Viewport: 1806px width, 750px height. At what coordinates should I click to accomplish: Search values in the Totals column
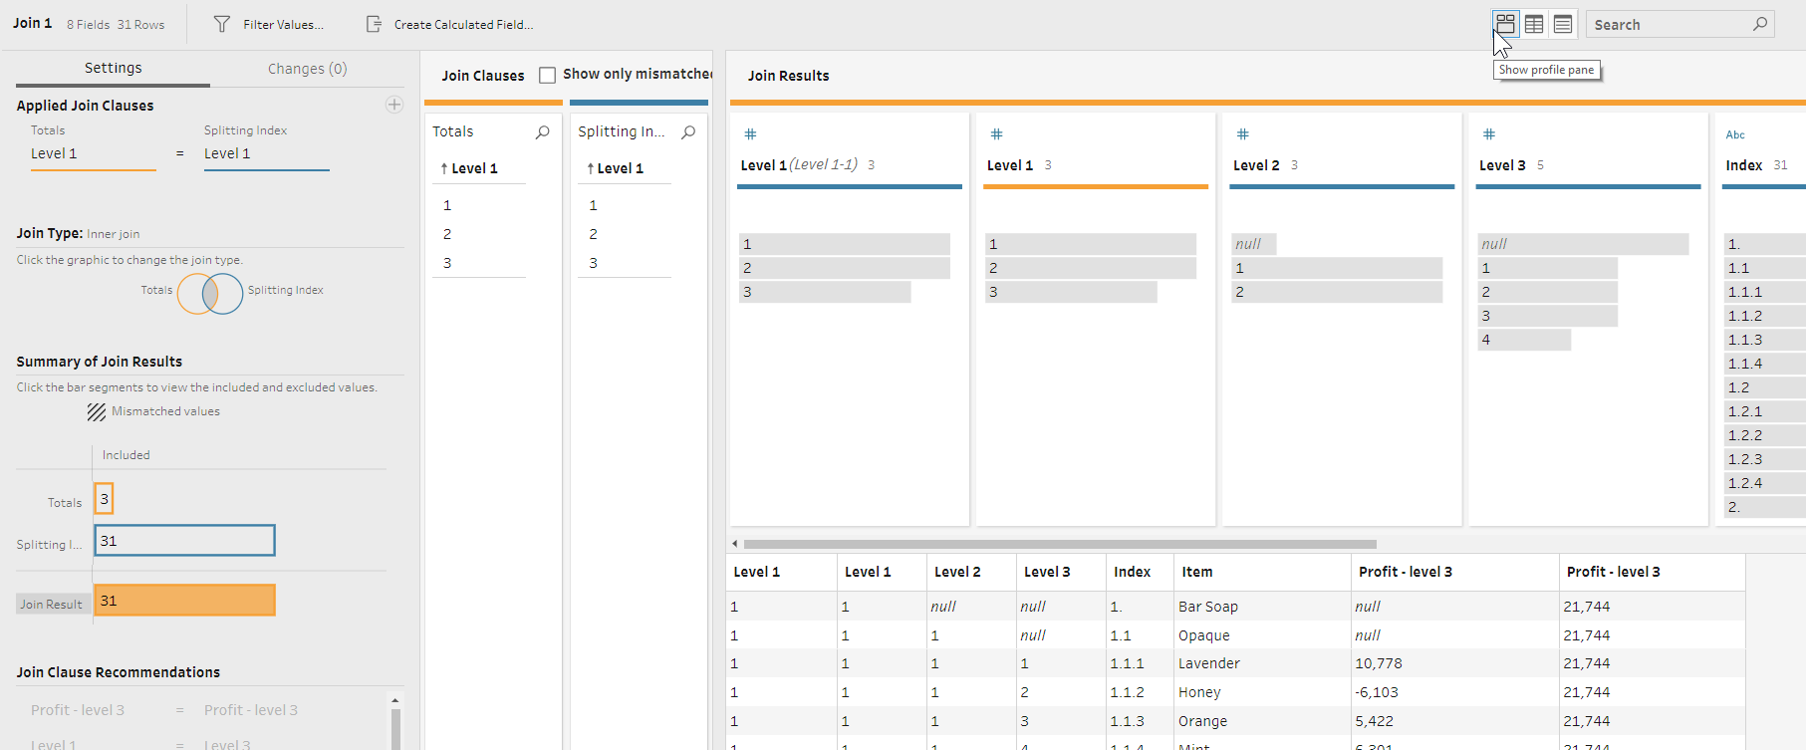pos(543,131)
